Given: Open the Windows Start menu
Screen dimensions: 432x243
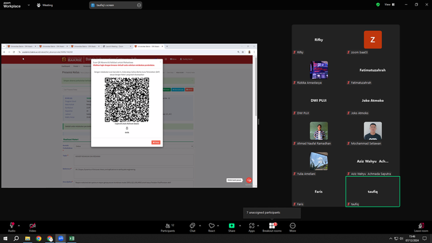Looking at the screenshot, I should [5, 238].
